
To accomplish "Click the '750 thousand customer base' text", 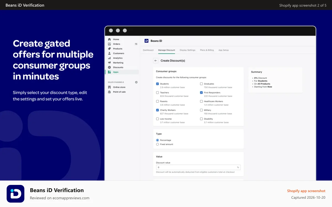I will point(218,87).
